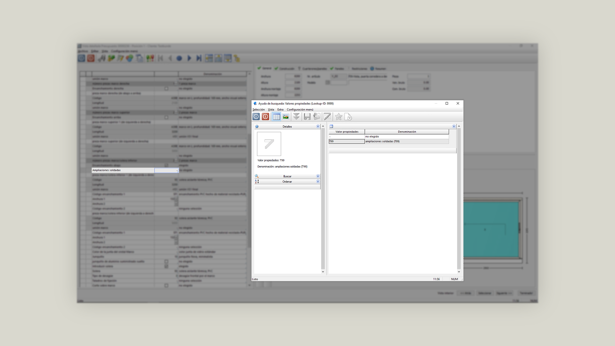Click the profile preview thumbnail in Detalles
This screenshot has width=615, height=346.
(269, 144)
